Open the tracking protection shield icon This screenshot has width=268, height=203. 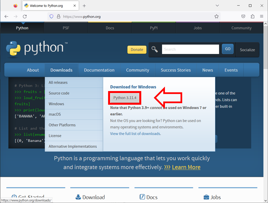coord(52,16)
